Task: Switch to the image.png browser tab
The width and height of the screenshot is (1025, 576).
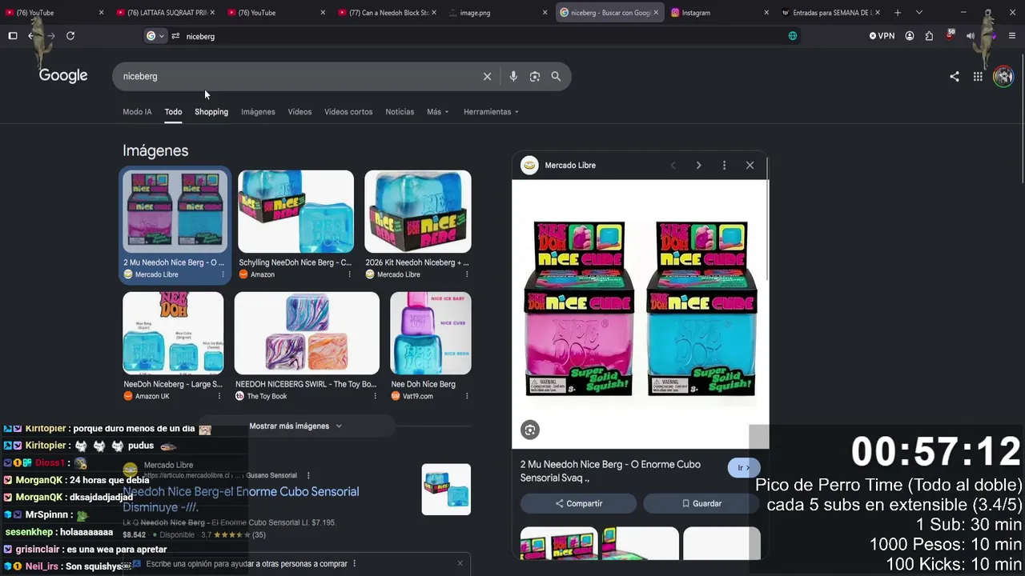Action: click(x=496, y=13)
